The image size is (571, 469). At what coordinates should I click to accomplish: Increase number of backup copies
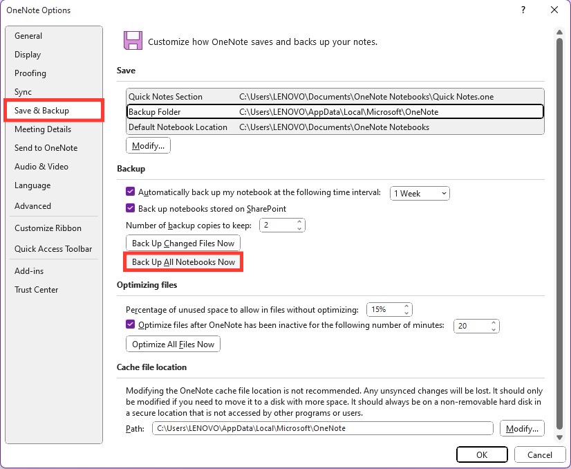point(299,221)
